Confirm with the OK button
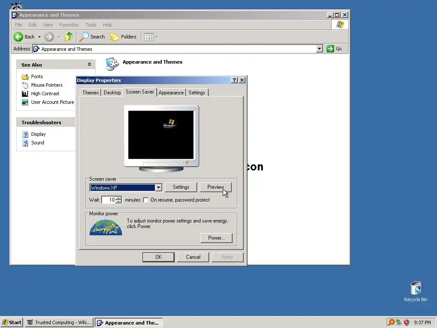437x328 pixels. click(x=158, y=257)
